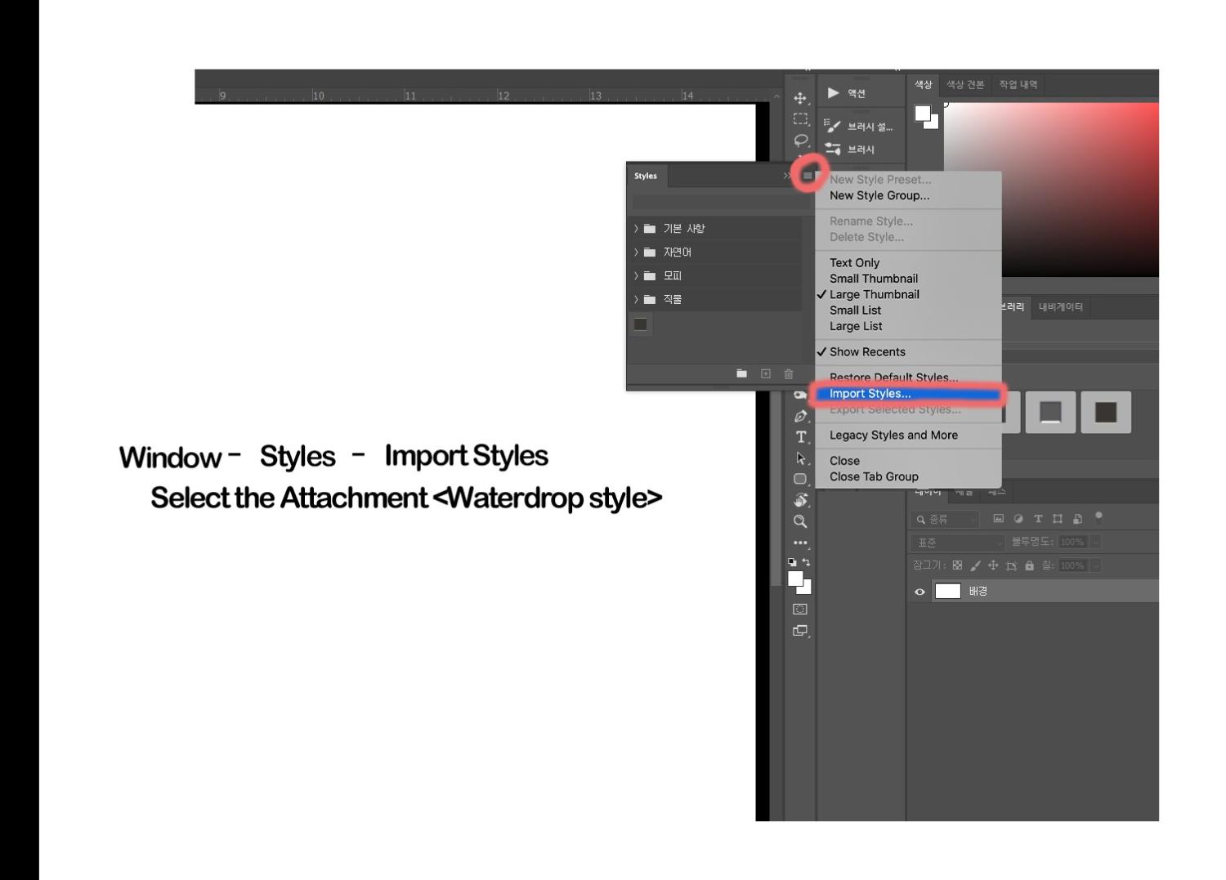This screenshot has width=1226, height=880.
Task: Click the Delete style trash icon
Action: coord(789,373)
